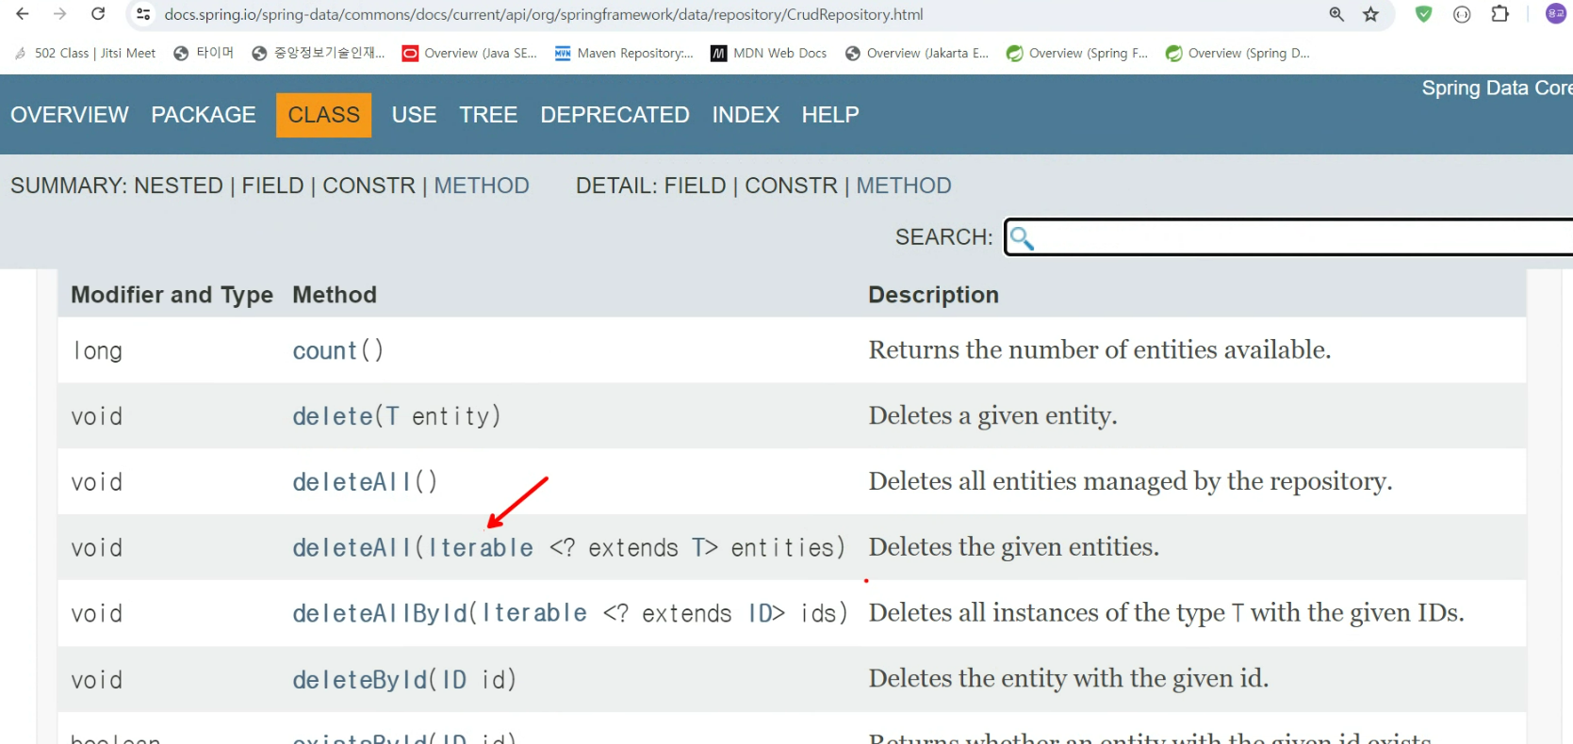
Task: Click the 'Method' column header
Action: 335,295
